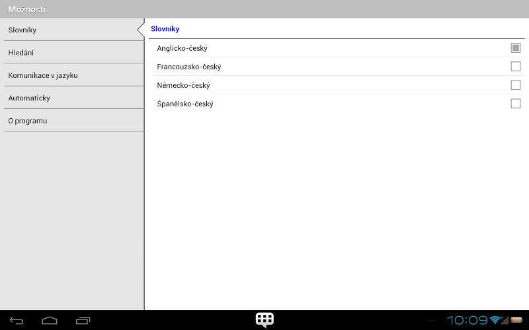
Task: Uncheck the Anglicko-český dictionary checkbox
Action: pos(516,48)
